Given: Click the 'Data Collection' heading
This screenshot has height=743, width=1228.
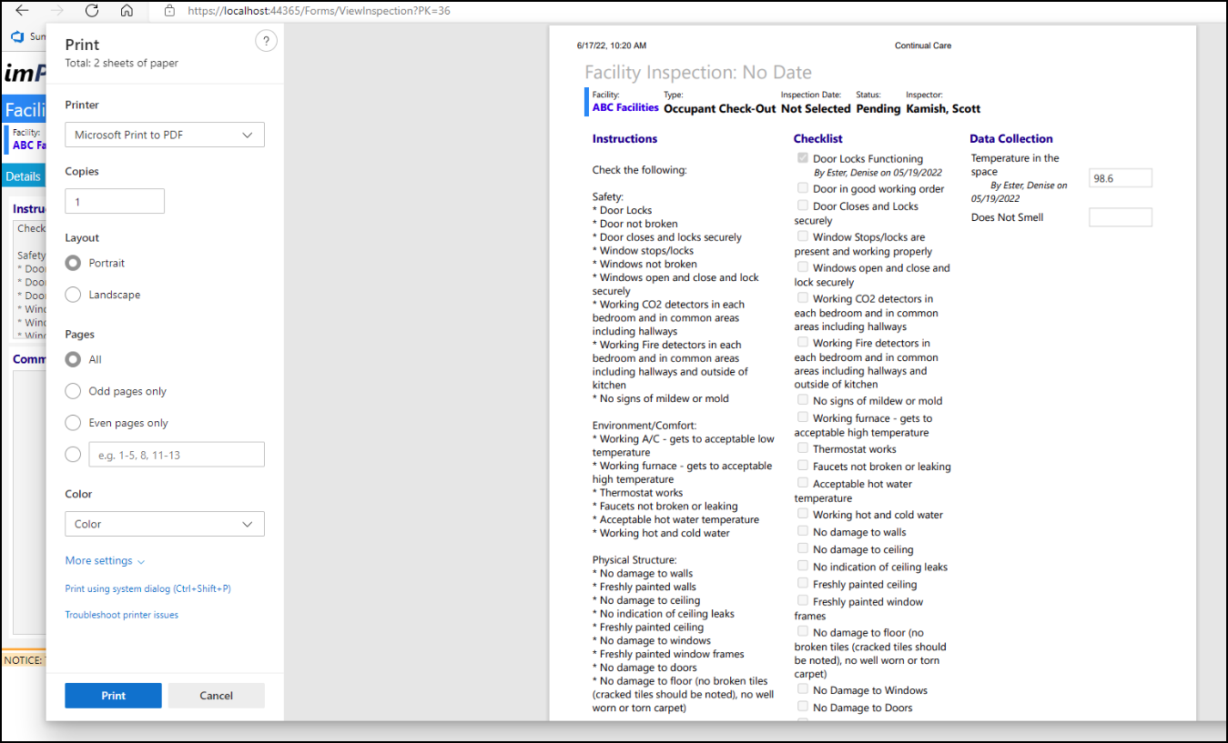Looking at the screenshot, I should (x=1011, y=139).
